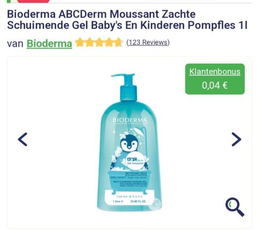Click the half-filled fifth rating star
This screenshot has width=257, height=230.
[118, 42]
